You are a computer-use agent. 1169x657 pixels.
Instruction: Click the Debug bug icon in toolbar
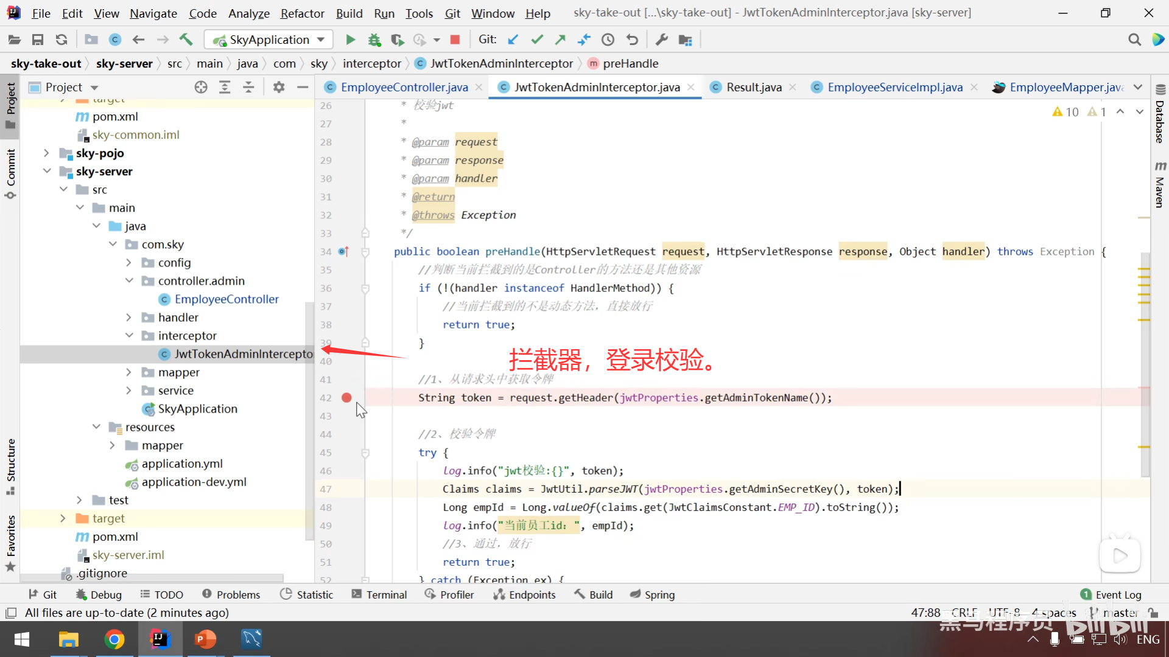click(x=374, y=40)
